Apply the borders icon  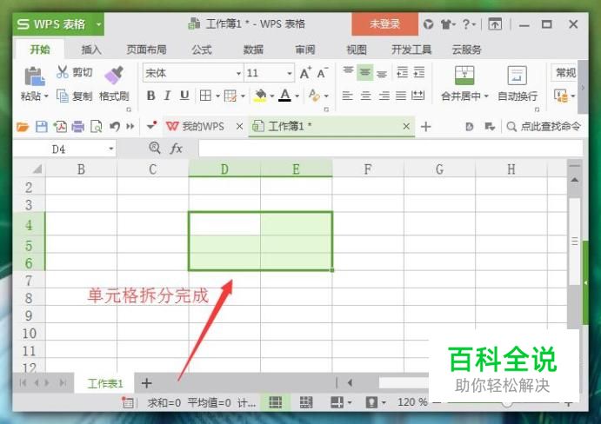point(205,96)
